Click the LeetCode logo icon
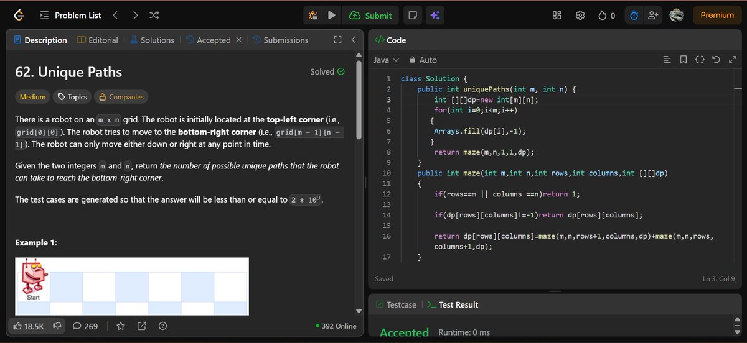Image resolution: width=747 pixels, height=343 pixels. 19,15
